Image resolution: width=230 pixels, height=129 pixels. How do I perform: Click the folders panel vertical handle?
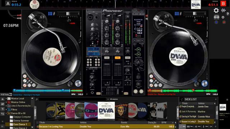(35, 112)
